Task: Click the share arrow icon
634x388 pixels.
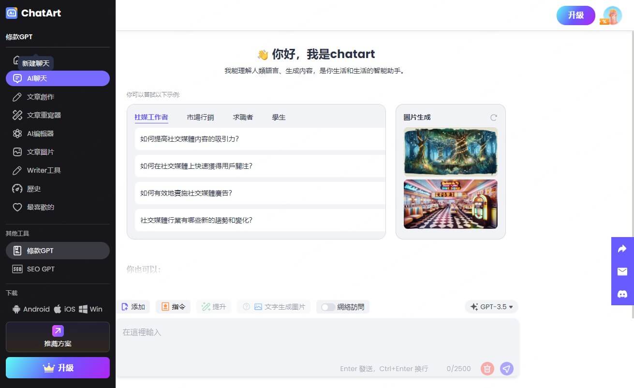Action: tap(622, 249)
